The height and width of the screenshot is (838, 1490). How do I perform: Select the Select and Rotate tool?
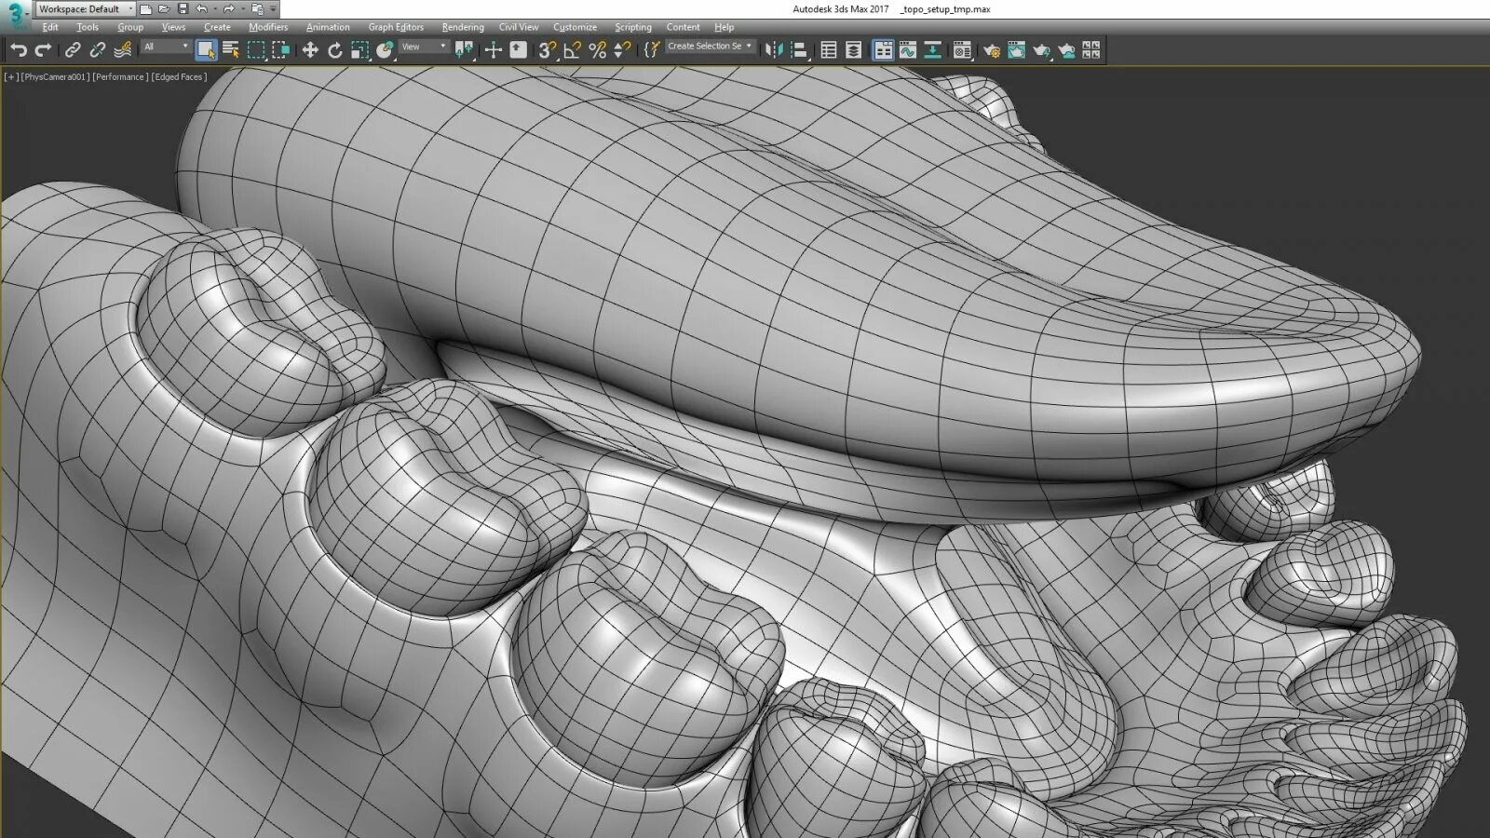[335, 50]
